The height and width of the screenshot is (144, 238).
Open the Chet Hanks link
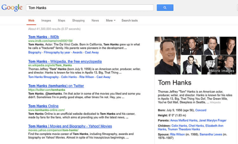point(196,126)
